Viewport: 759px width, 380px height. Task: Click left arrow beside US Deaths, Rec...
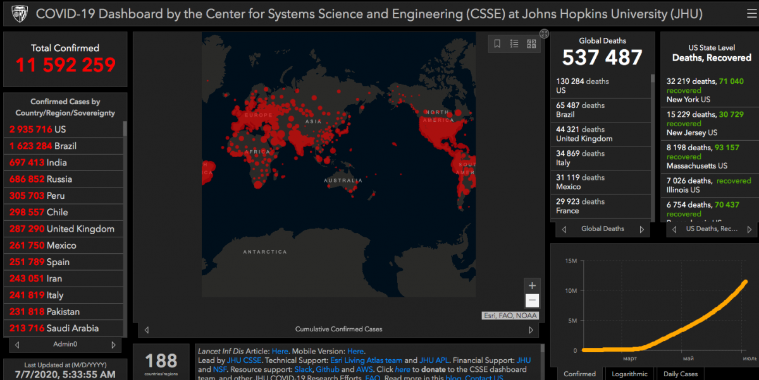coord(673,229)
